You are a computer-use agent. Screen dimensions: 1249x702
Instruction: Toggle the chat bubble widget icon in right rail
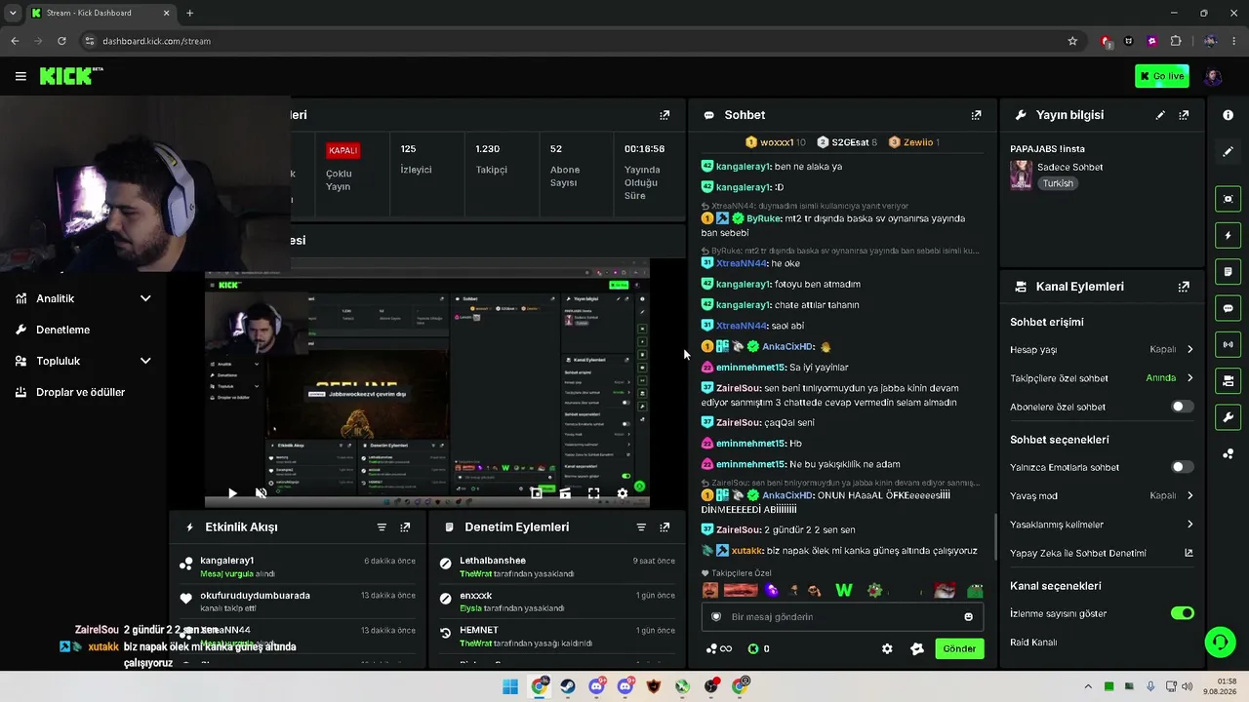click(x=1228, y=308)
